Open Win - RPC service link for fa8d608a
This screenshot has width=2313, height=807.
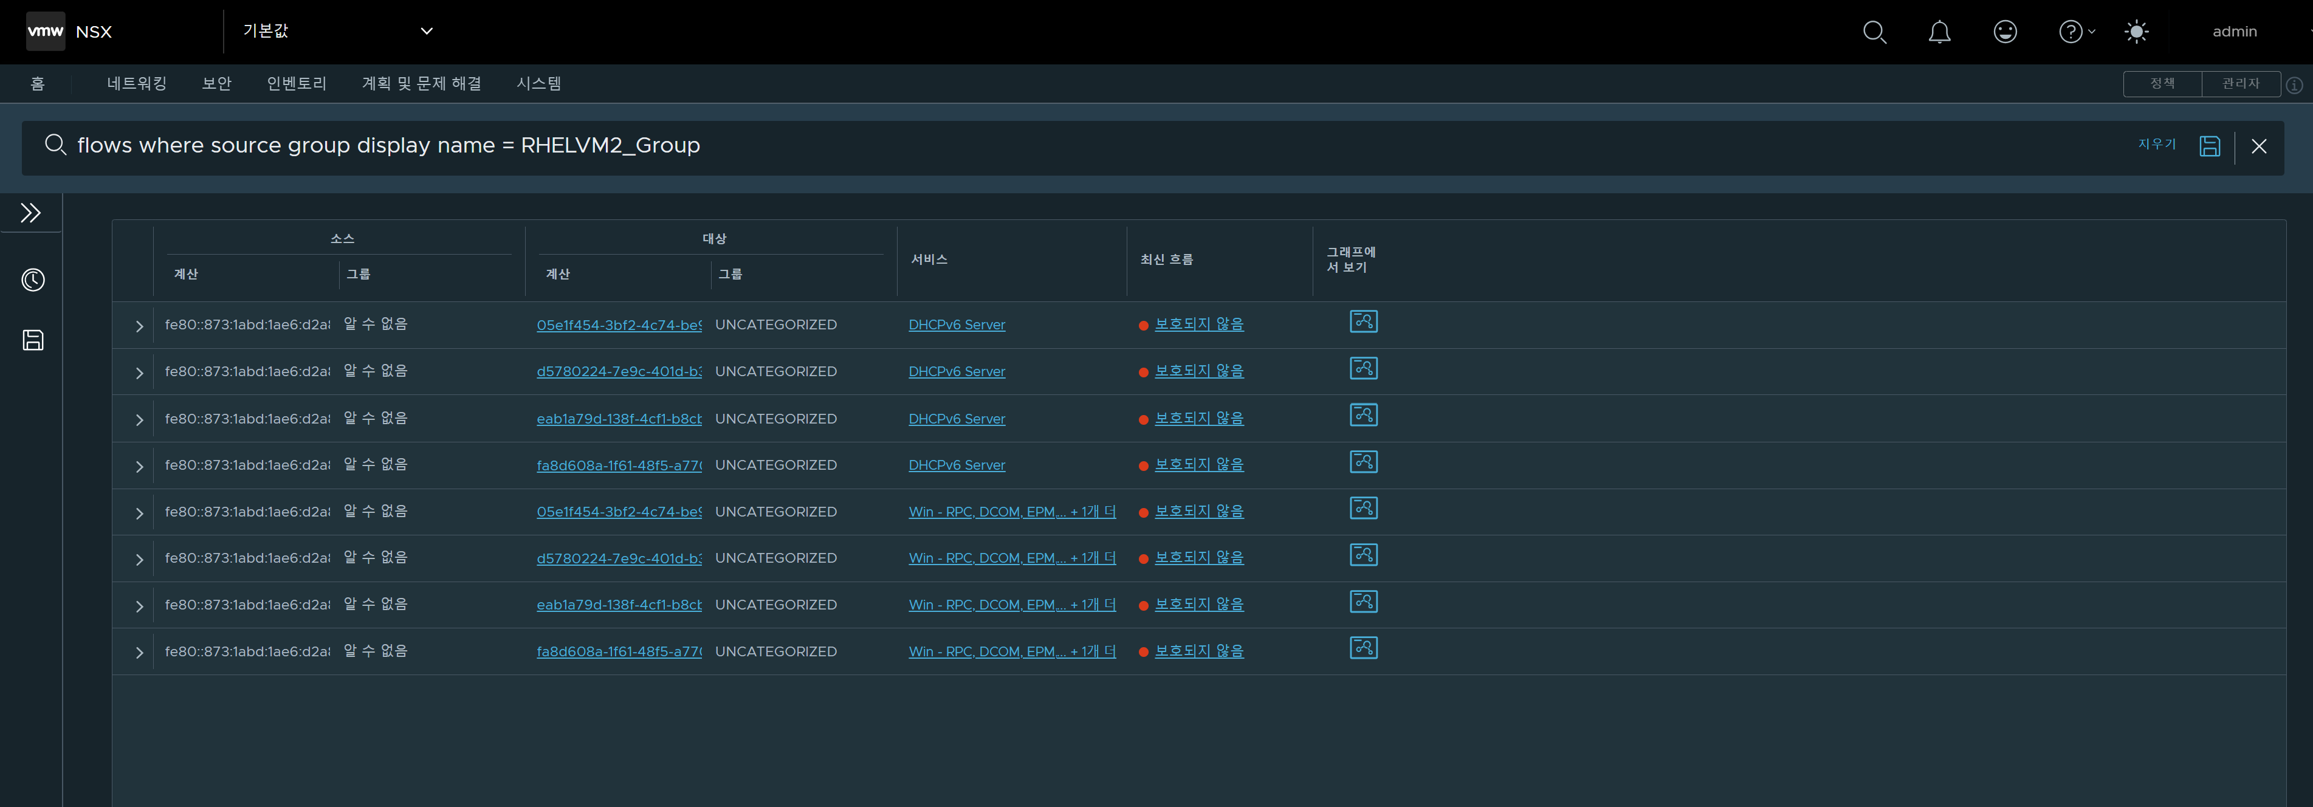1012,651
